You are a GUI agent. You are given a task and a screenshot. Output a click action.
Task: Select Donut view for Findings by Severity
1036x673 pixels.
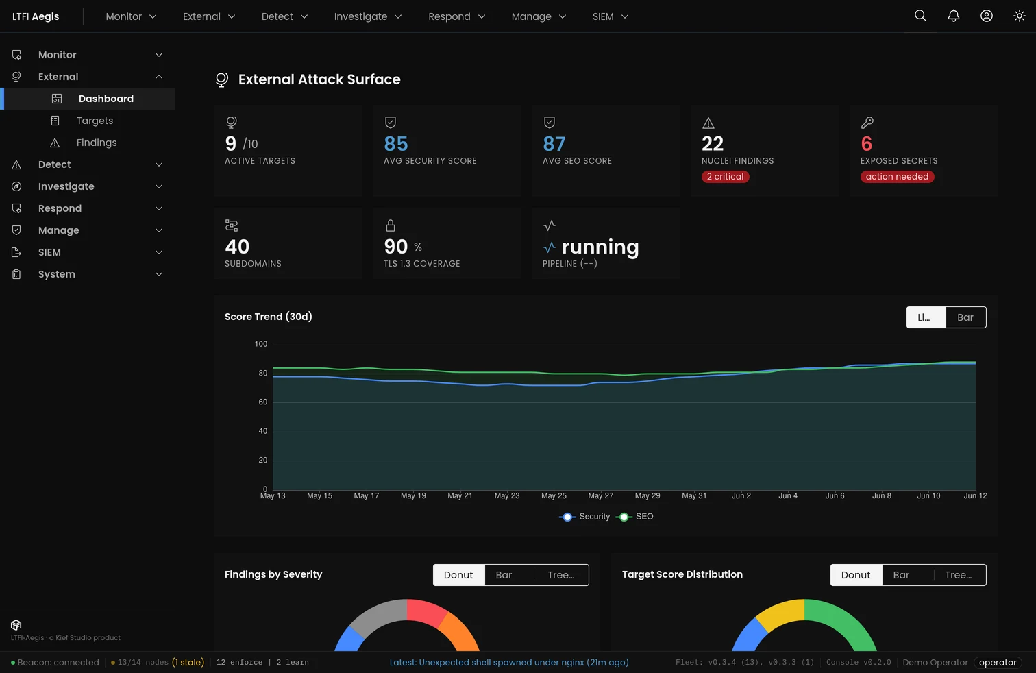[x=458, y=575]
